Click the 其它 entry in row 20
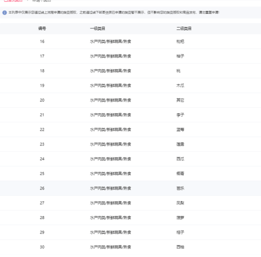This screenshot has height=257, width=261. pos(180,100)
